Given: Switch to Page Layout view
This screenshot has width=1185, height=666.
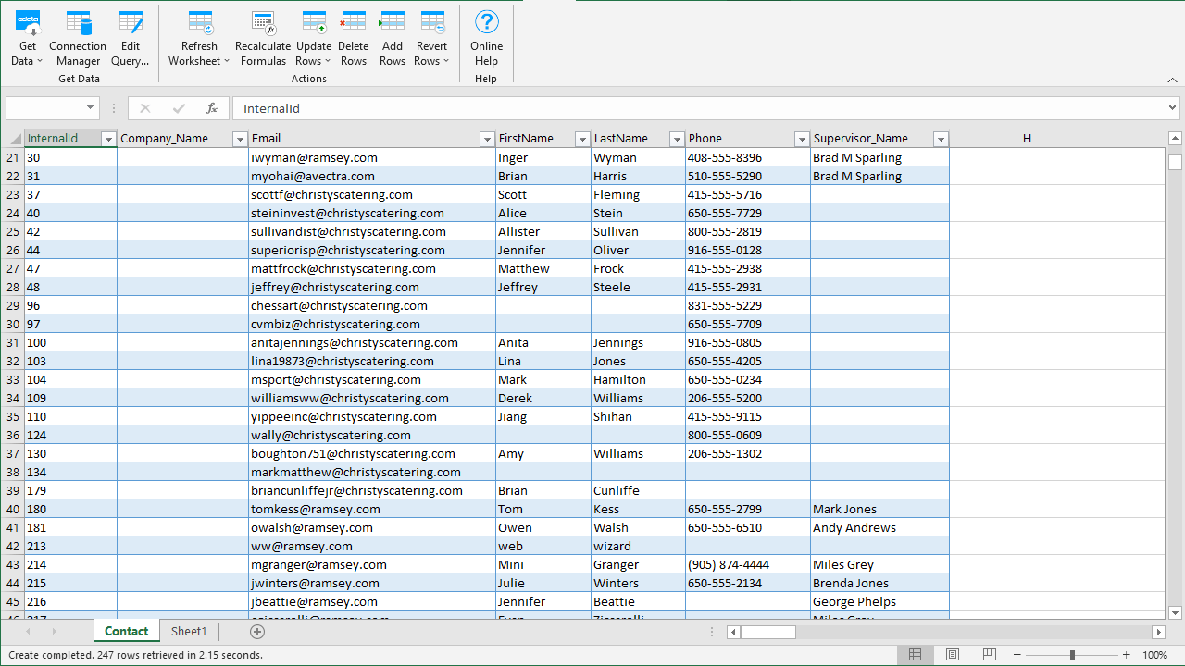Looking at the screenshot, I should point(952,655).
